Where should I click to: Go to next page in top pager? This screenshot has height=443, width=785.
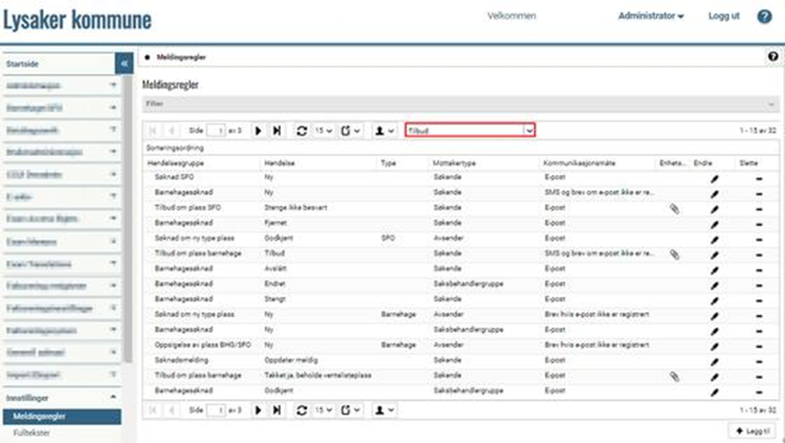click(258, 131)
